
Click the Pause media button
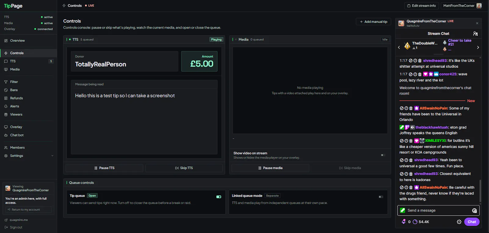270,168
